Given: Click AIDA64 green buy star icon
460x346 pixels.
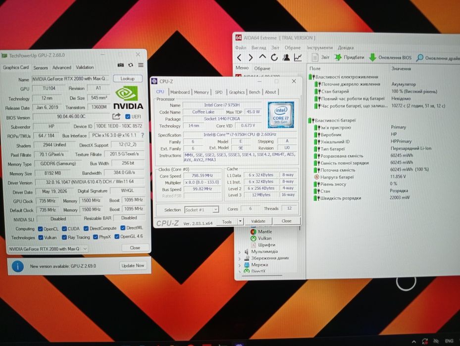Looking at the screenshot, I should tap(338, 57).
